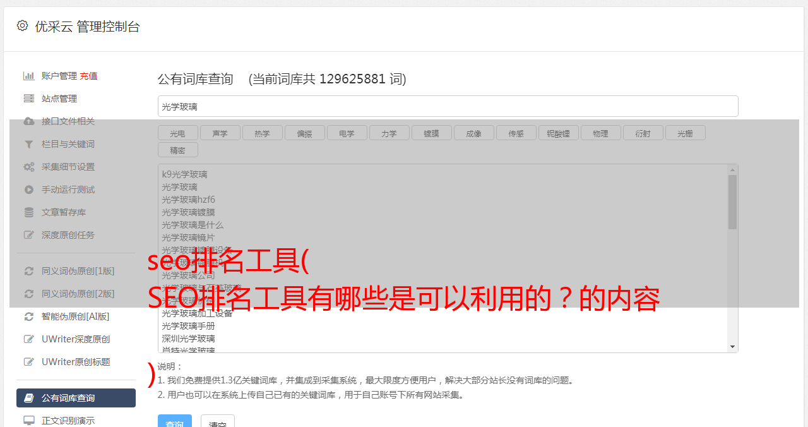Click the 接口文件相关 cloud icon
Image resolution: width=808 pixels, height=427 pixels.
pyautogui.click(x=29, y=121)
